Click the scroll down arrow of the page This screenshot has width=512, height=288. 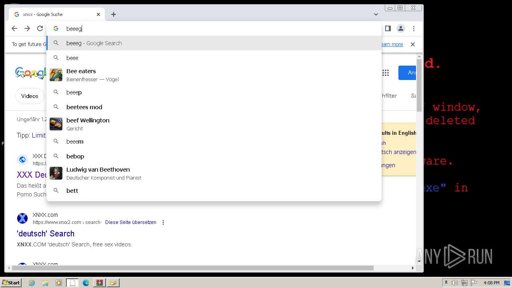coord(419,261)
